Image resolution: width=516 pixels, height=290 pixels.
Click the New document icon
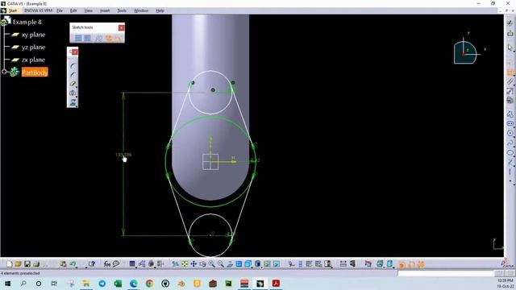pos(9,264)
